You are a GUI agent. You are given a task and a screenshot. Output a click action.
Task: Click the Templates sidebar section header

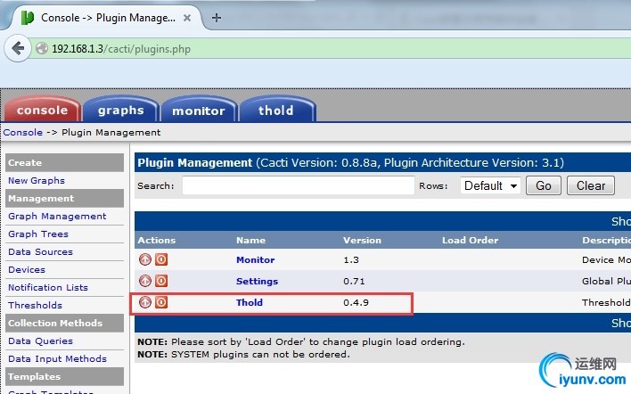[x=64, y=377]
